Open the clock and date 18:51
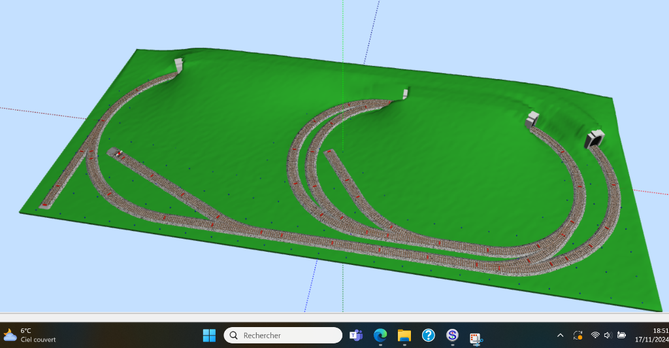669x348 pixels. pyautogui.click(x=651, y=335)
